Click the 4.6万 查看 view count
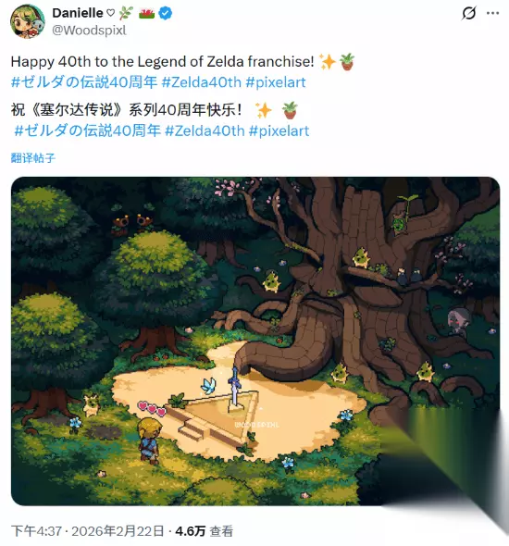Viewport: 509px width, 546px height. [x=204, y=531]
